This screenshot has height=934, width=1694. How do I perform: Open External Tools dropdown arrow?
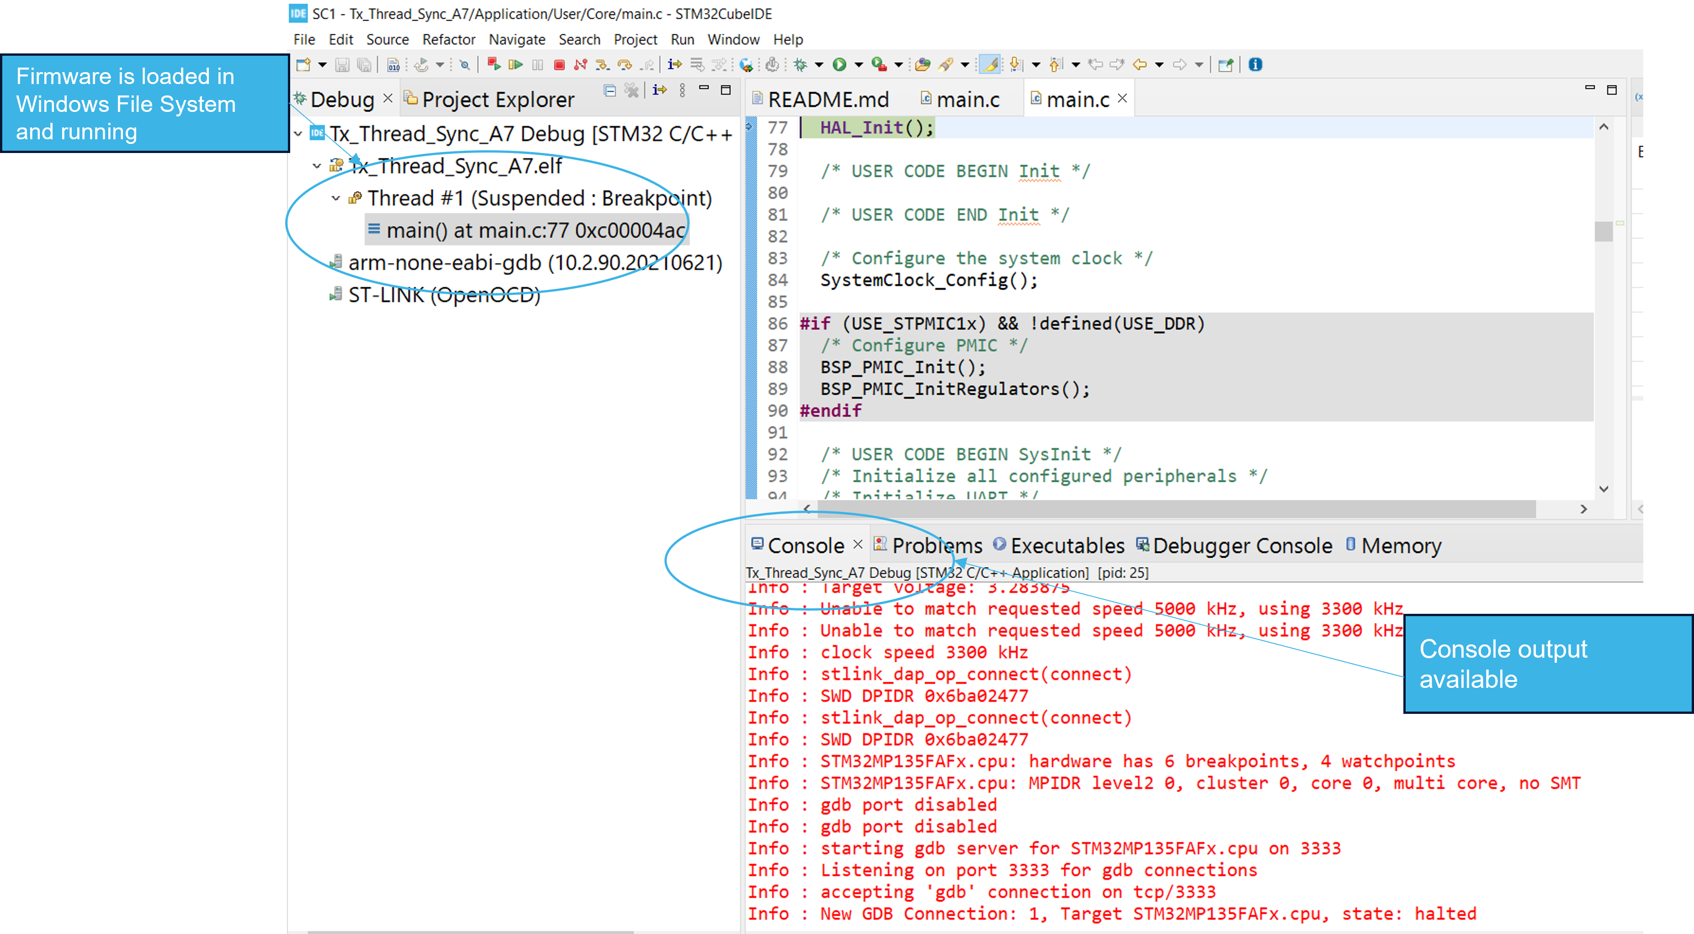click(x=898, y=64)
